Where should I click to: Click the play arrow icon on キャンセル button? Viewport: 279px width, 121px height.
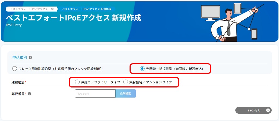268,110
